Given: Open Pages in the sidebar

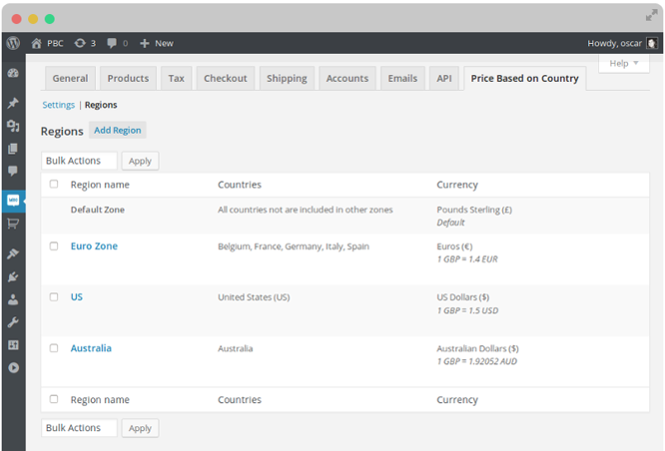Looking at the screenshot, I should 12,149.
